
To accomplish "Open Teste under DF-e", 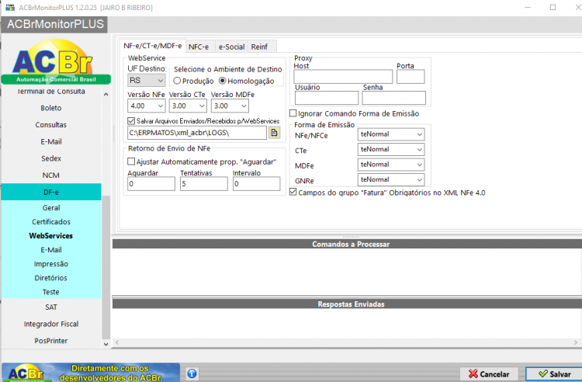I will coord(51,292).
